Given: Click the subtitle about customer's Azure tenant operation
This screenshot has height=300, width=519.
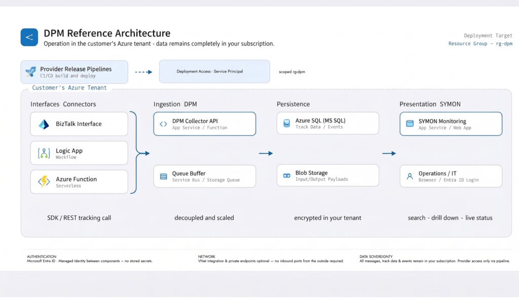Looking at the screenshot, I should (159, 44).
